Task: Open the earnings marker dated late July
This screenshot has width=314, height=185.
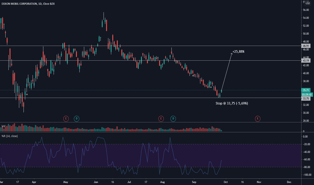Action: [x=161, y=119]
